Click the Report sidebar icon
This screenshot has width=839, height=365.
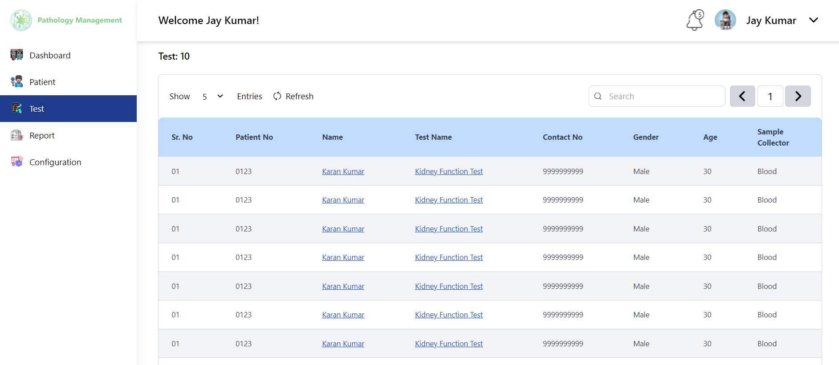(x=17, y=135)
